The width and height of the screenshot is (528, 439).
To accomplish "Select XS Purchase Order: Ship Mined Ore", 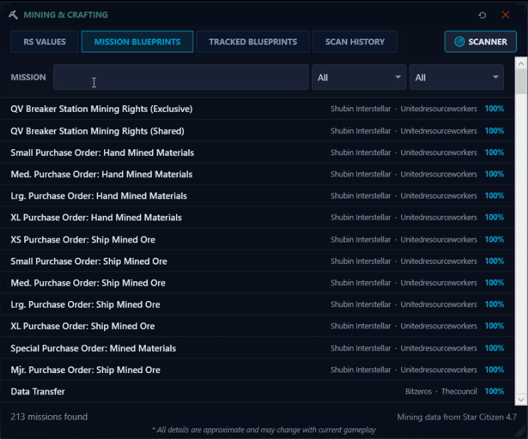I will click(257, 240).
